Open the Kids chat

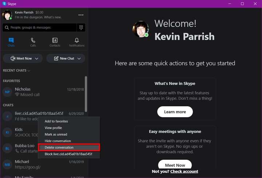coord(20,132)
